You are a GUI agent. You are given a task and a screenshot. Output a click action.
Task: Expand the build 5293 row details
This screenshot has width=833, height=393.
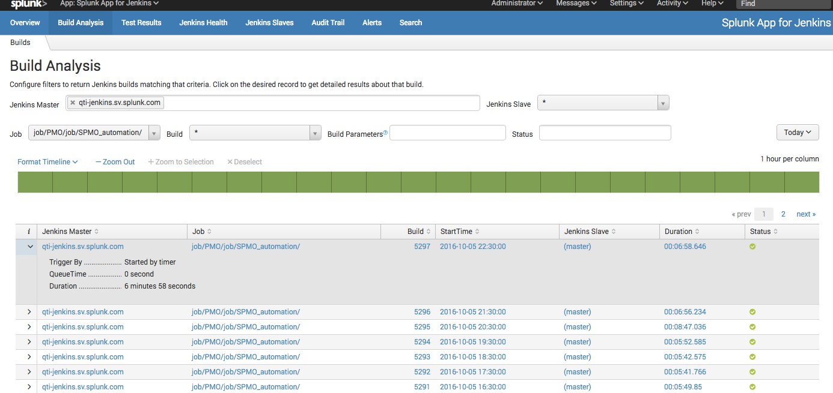point(29,357)
